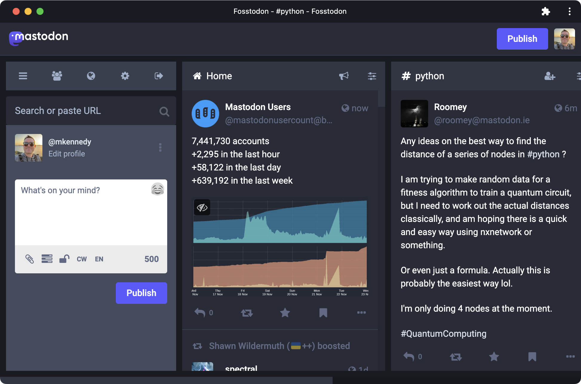Reply to the Mastodon Users post

pyautogui.click(x=200, y=313)
